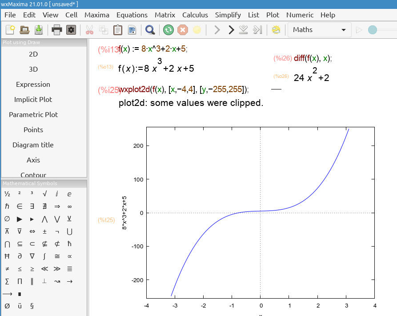Open the Maths cell style dropdown
Image resolution: width=397 pixels, height=316 pixels.
click(x=319, y=30)
